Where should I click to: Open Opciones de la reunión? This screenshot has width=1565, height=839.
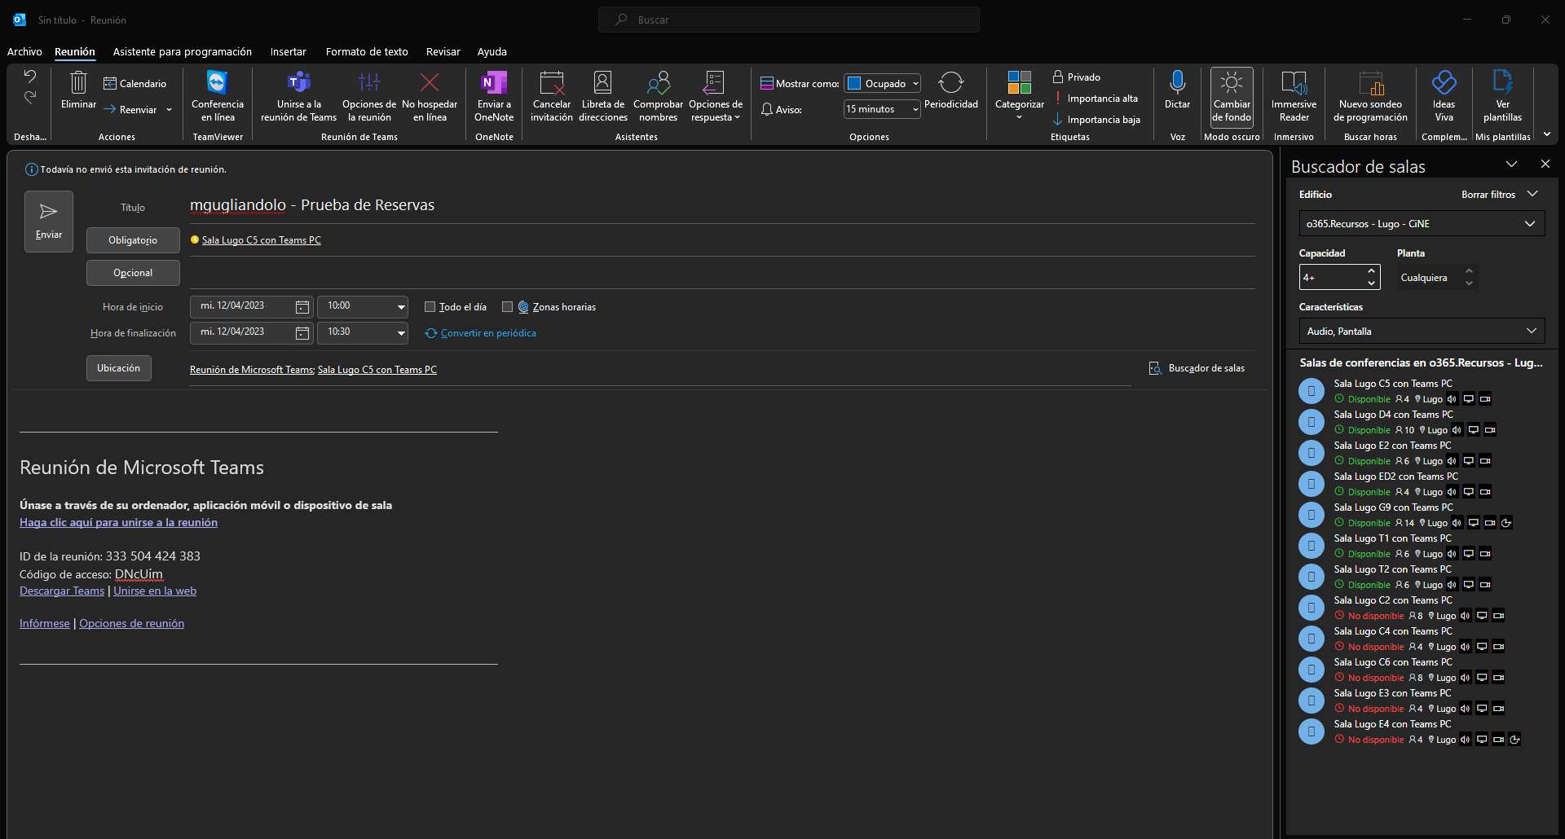point(369,96)
